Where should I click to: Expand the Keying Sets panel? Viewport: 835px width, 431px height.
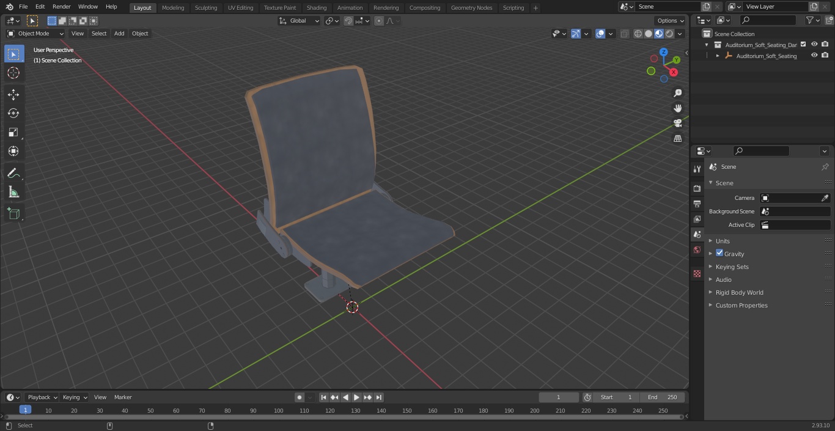tap(732, 267)
